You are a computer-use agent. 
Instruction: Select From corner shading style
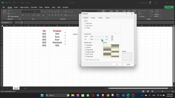coord(85,54)
